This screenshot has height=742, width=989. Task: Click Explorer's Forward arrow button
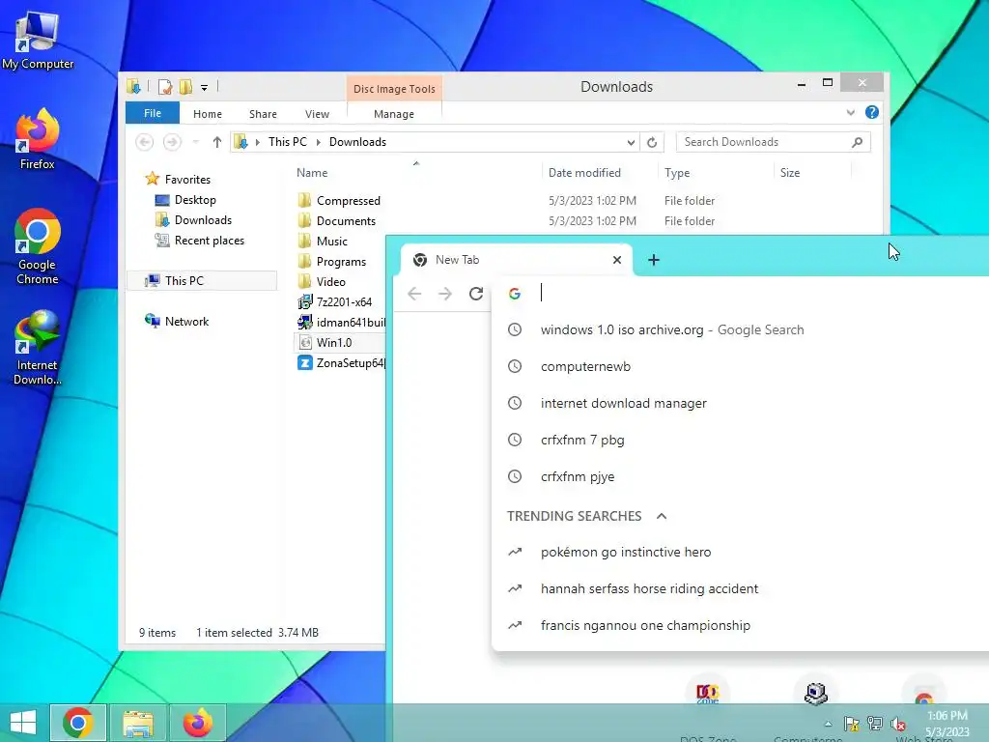click(x=172, y=142)
